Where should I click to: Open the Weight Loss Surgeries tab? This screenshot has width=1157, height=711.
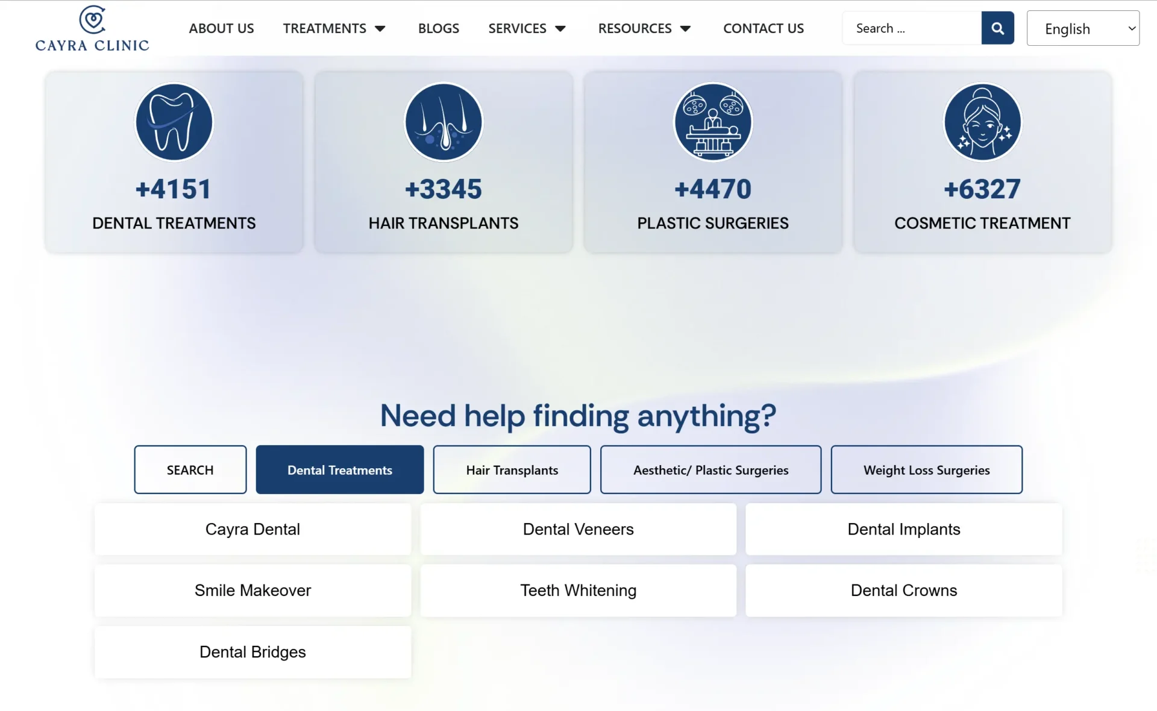coord(926,470)
